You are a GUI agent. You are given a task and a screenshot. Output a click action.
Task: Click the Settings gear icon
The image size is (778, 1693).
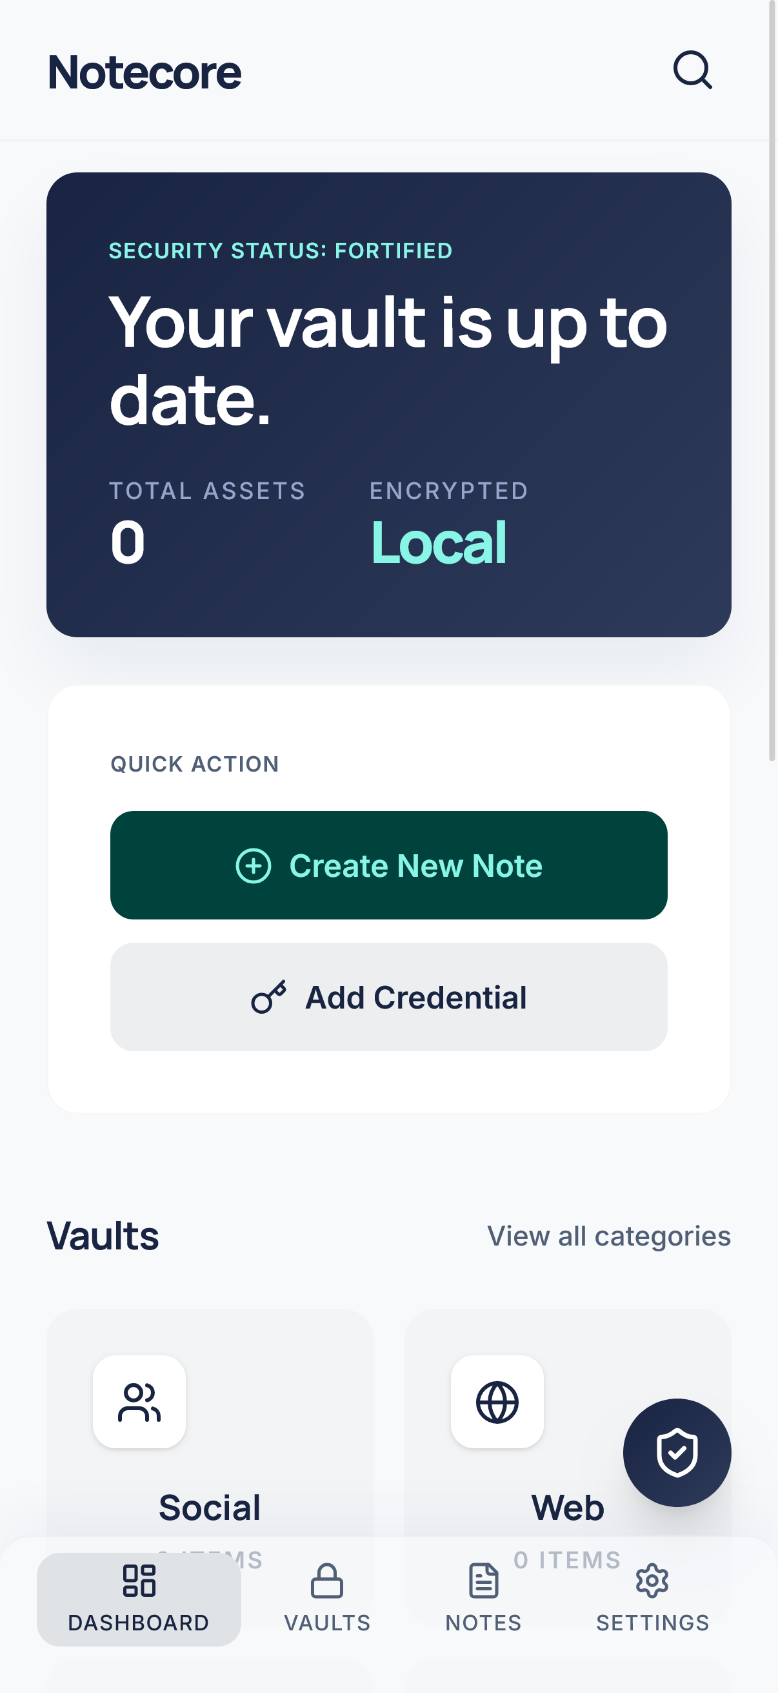[x=652, y=1581]
